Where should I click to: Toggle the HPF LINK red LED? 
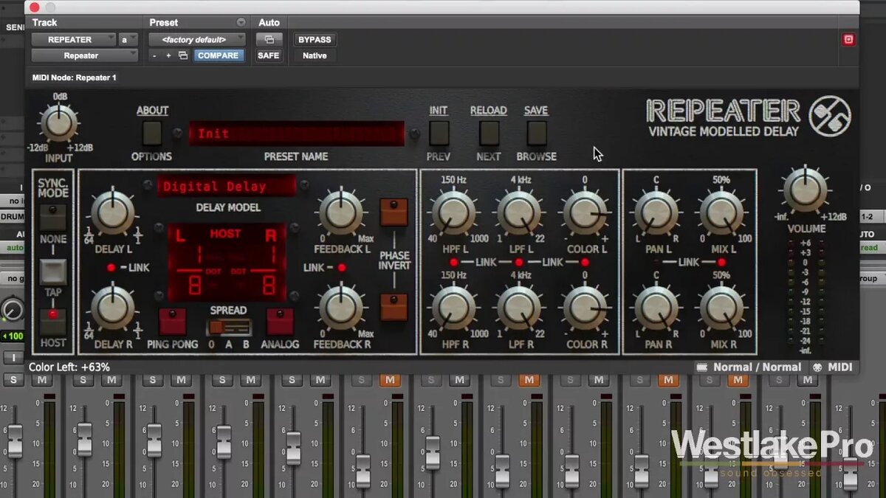453,263
